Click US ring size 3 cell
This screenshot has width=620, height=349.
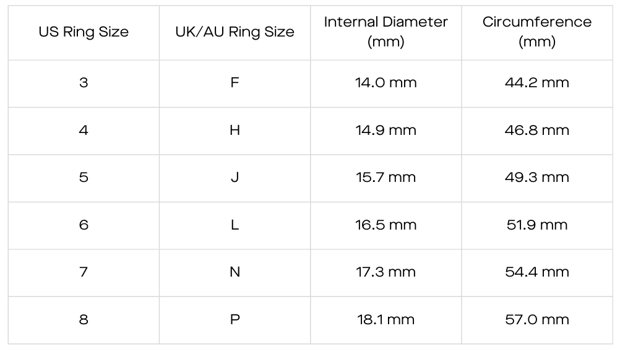(x=84, y=83)
